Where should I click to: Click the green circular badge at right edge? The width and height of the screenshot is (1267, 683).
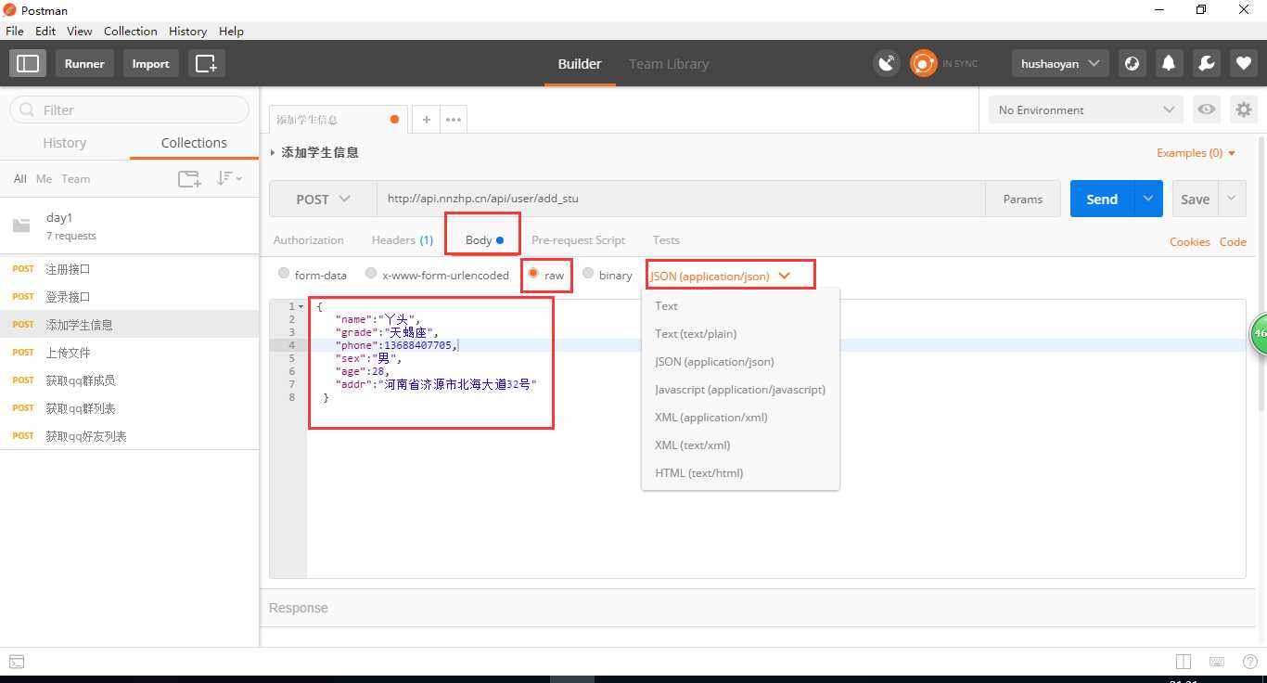(1259, 333)
